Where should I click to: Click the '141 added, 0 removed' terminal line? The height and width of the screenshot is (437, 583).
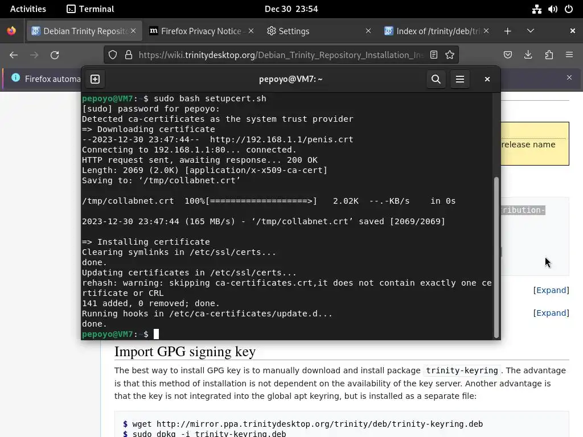[150, 303]
